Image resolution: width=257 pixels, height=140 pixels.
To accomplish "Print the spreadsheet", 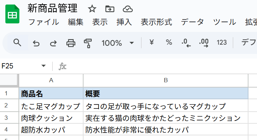I will (71, 43).
